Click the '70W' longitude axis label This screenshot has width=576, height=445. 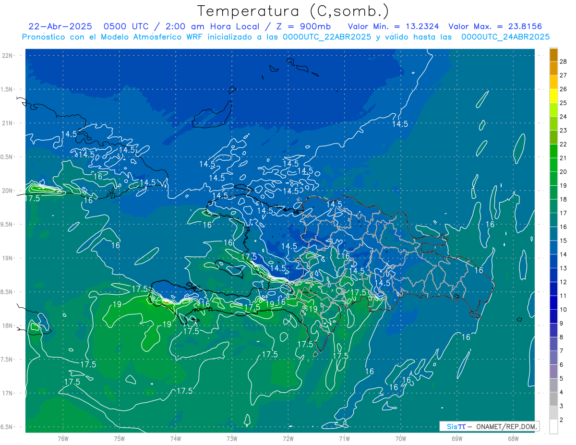401,438
